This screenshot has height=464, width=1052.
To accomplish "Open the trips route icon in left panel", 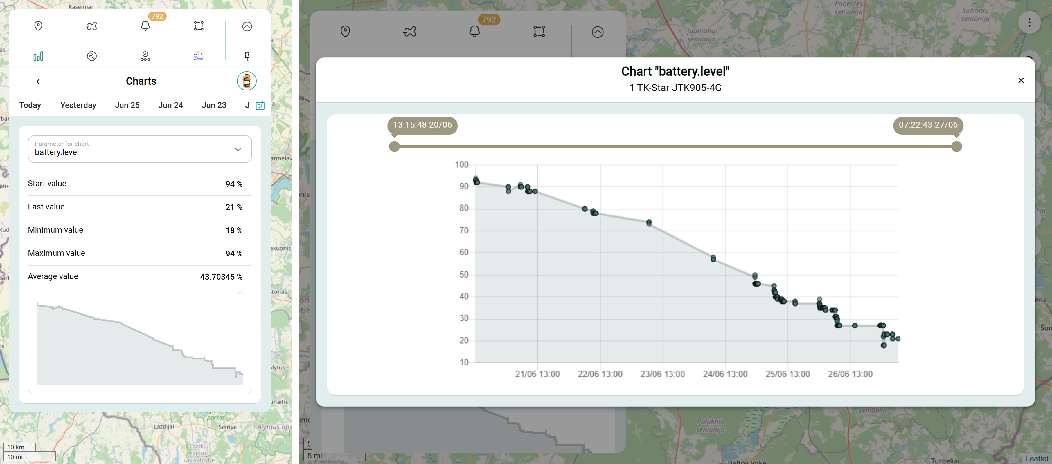I will [x=91, y=26].
